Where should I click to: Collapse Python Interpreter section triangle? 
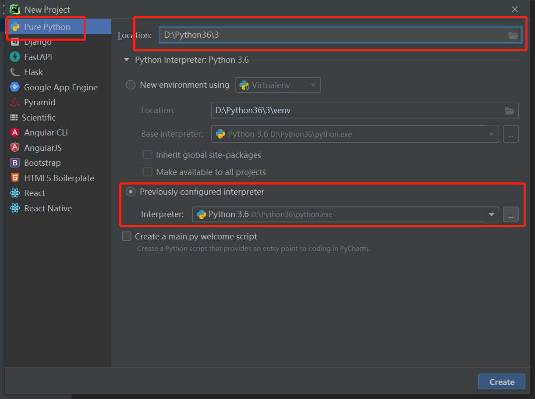(x=127, y=60)
